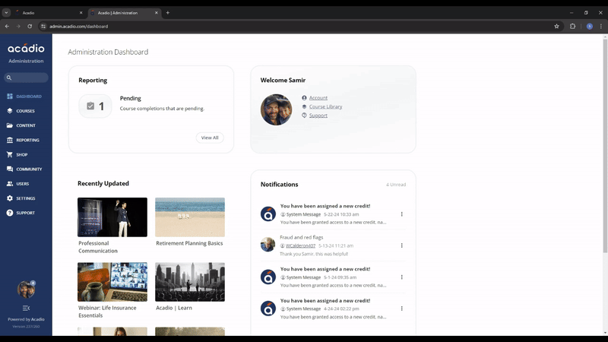608x342 pixels.
Task: Click the page vertical scrollbar
Action: (605, 145)
